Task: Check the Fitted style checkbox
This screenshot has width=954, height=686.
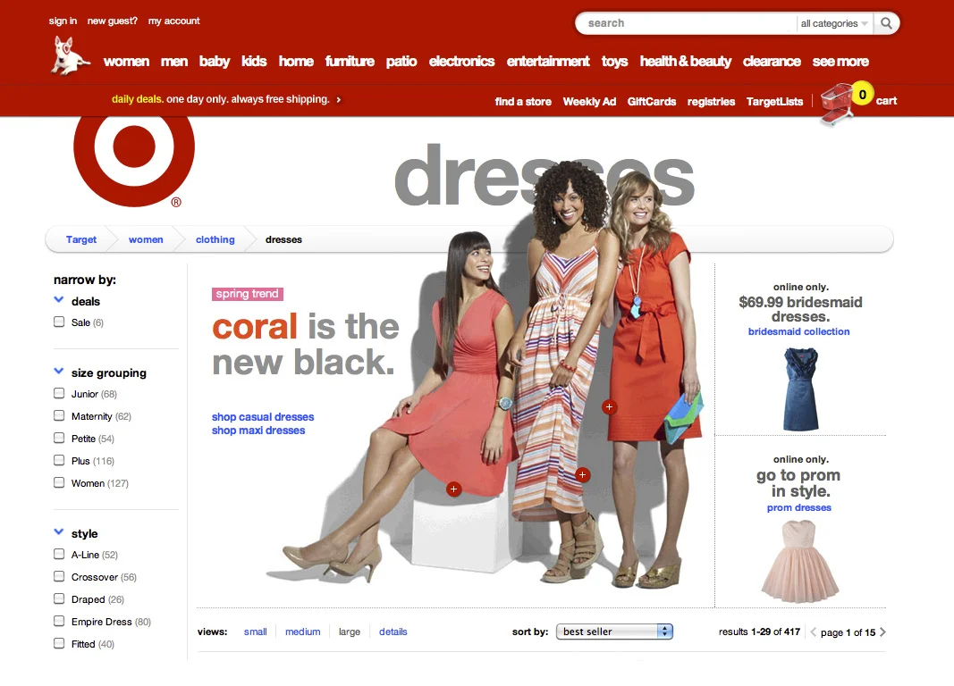Action: pos(59,643)
